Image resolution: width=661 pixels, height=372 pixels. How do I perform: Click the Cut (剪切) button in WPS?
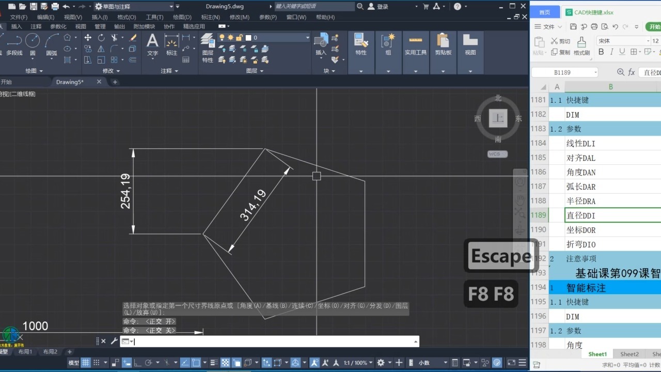click(x=560, y=41)
